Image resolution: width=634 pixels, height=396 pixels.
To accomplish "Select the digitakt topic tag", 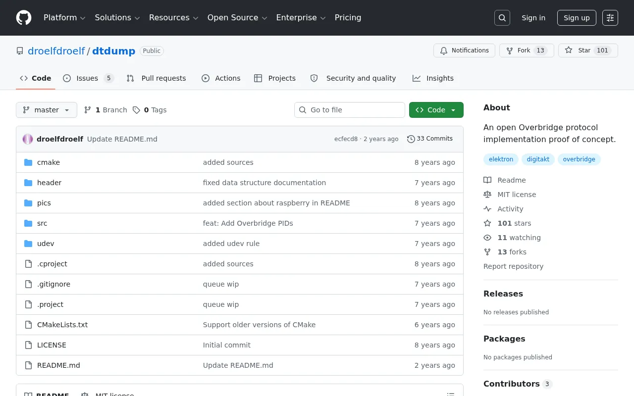I will pyautogui.click(x=538, y=159).
